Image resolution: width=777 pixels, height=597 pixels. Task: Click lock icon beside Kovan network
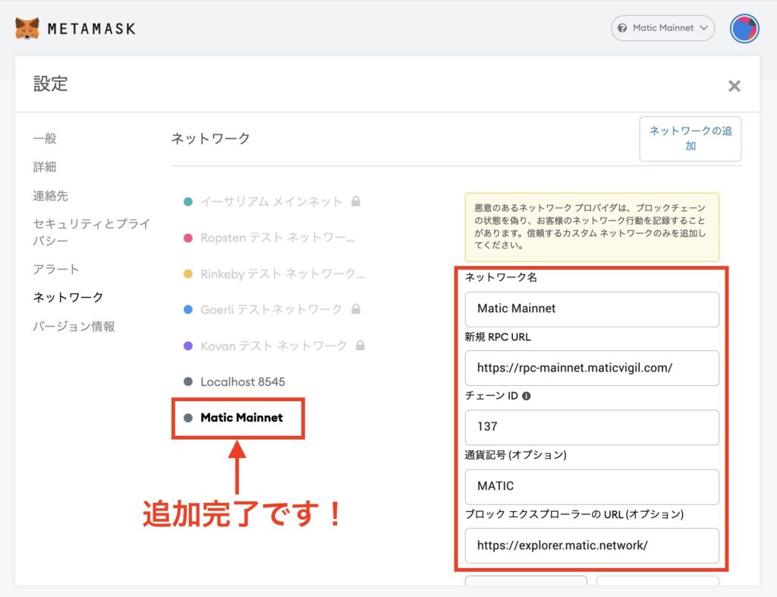(x=360, y=345)
